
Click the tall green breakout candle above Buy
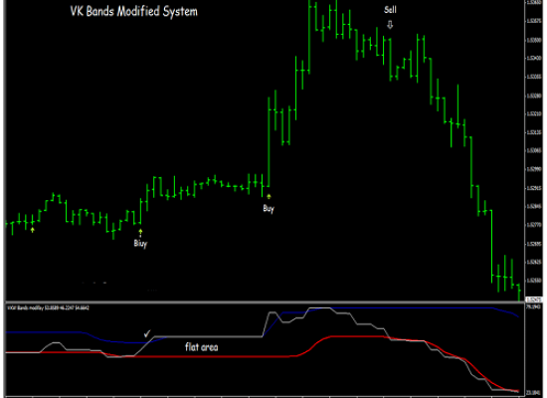coord(269,141)
